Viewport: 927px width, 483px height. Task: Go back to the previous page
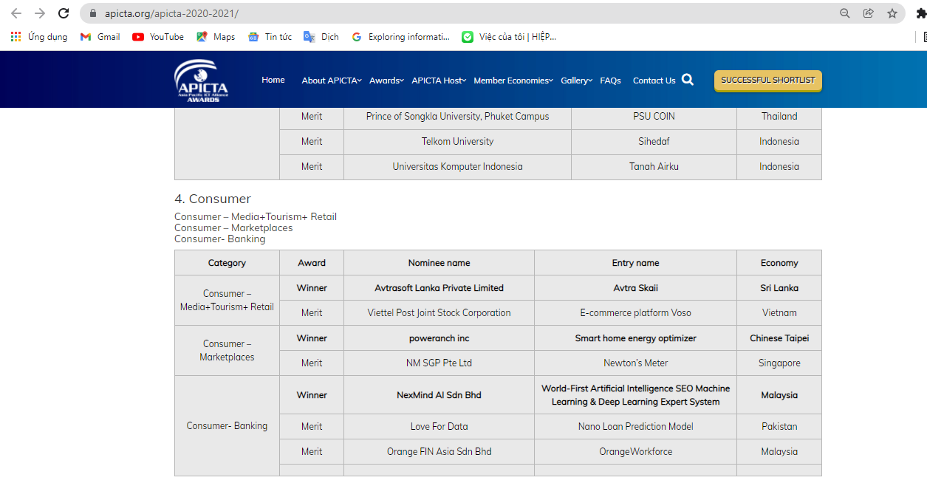16,13
